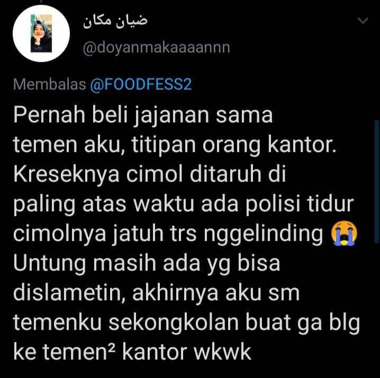Image resolution: width=380 pixels, height=378 pixels.
Task: Click the @doyanmakaaaannn handle
Action: [x=156, y=48]
